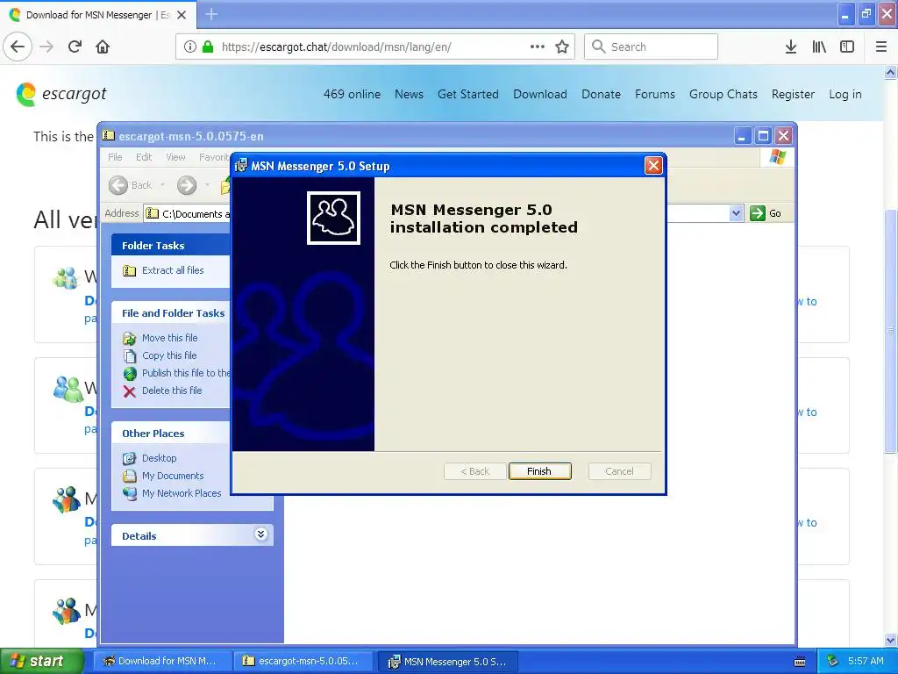This screenshot has height=674, width=898.
Task: Click Forward arrow in Explorer window
Action: pos(187,185)
